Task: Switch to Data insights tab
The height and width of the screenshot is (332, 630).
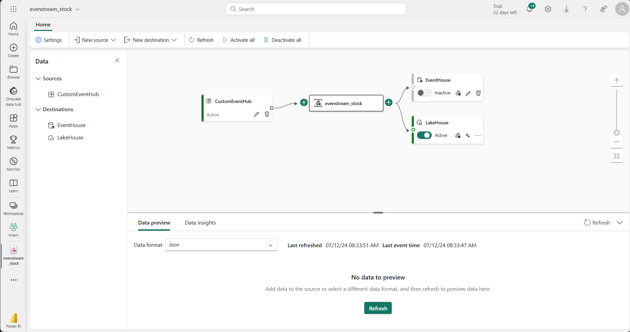Action: coord(201,222)
